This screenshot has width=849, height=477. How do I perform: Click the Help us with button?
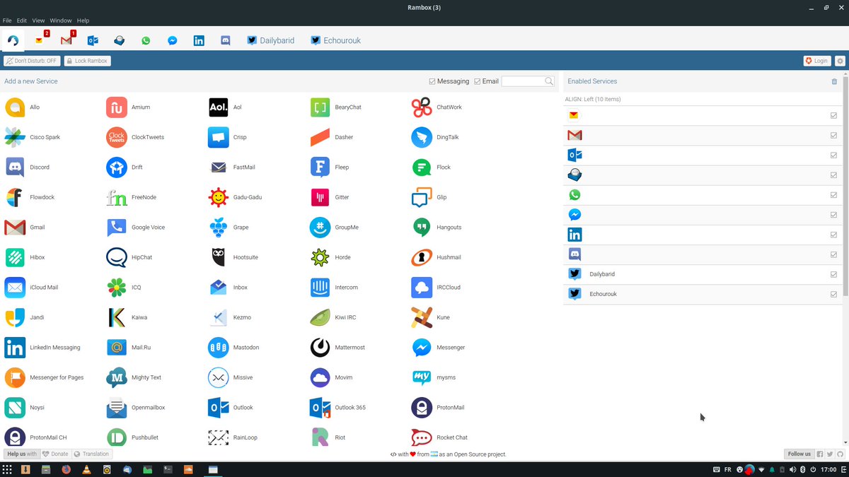(21, 454)
